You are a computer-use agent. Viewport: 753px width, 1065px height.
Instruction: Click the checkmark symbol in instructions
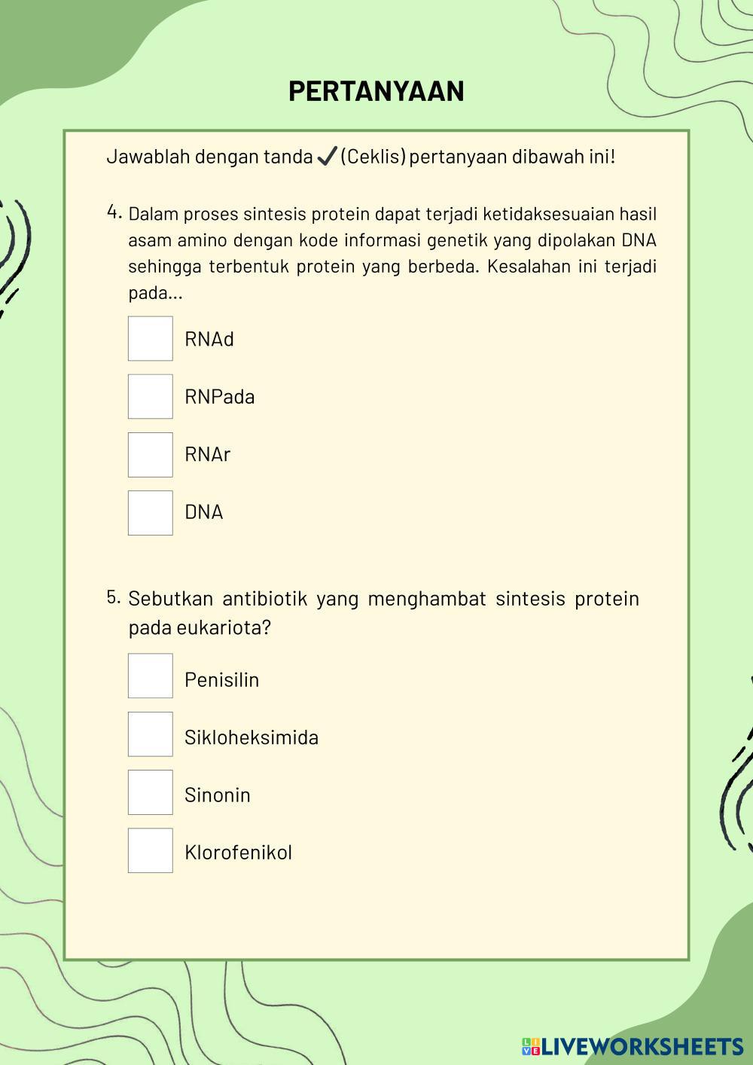(x=326, y=157)
